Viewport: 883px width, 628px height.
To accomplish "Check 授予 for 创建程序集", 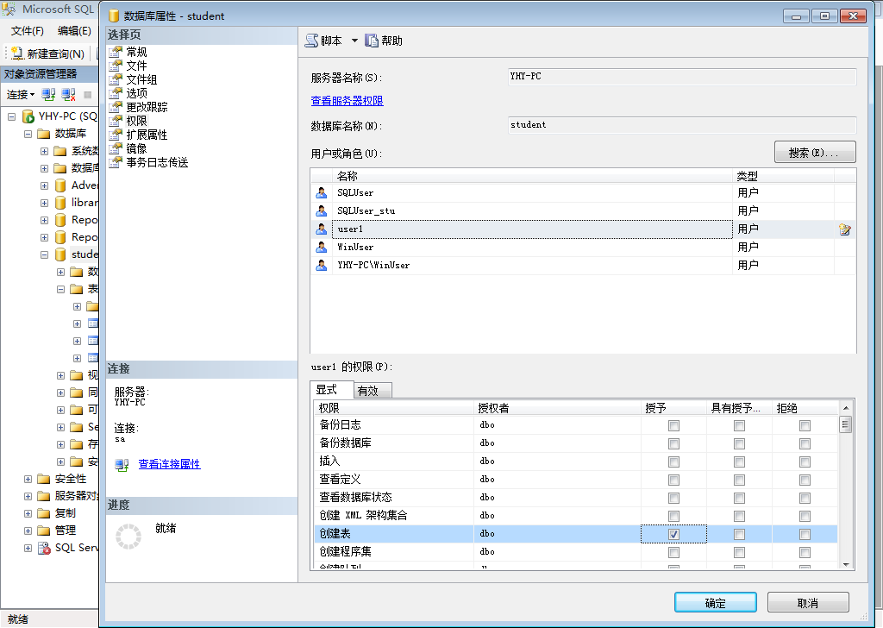I will click(x=673, y=552).
